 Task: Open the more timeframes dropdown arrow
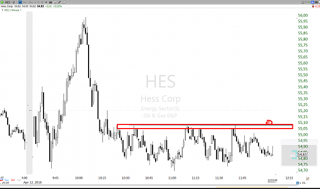[x=46, y=2]
